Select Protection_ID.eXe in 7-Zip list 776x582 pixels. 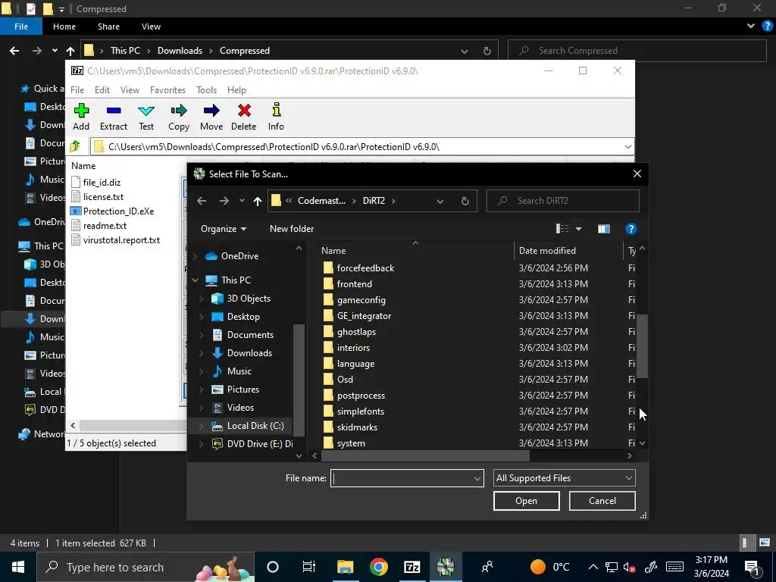point(118,211)
